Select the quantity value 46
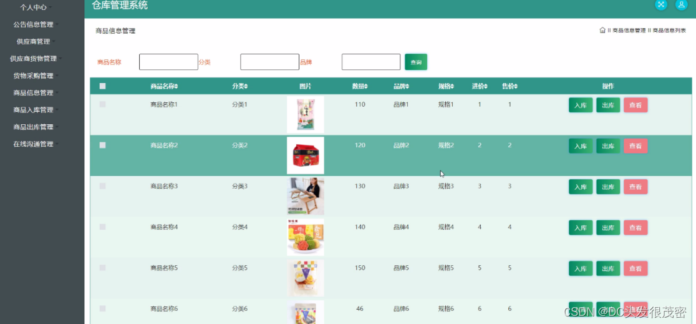 [x=360, y=308]
